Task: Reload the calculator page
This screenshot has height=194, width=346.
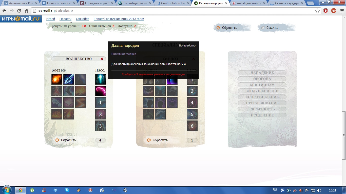Action: pyautogui.click(x=19, y=11)
